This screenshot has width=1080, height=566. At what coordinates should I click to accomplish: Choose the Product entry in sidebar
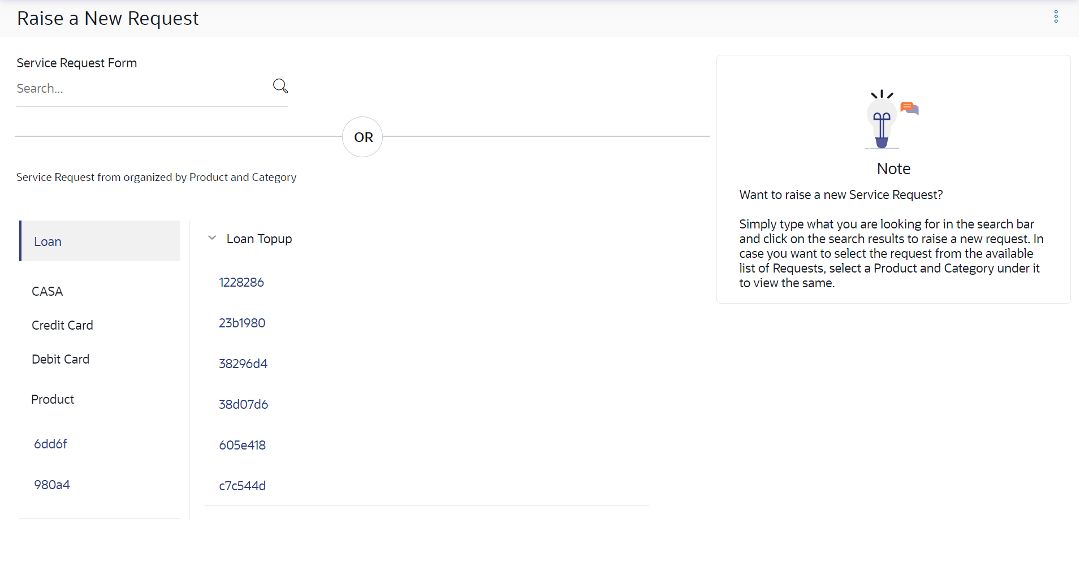click(x=53, y=399)
